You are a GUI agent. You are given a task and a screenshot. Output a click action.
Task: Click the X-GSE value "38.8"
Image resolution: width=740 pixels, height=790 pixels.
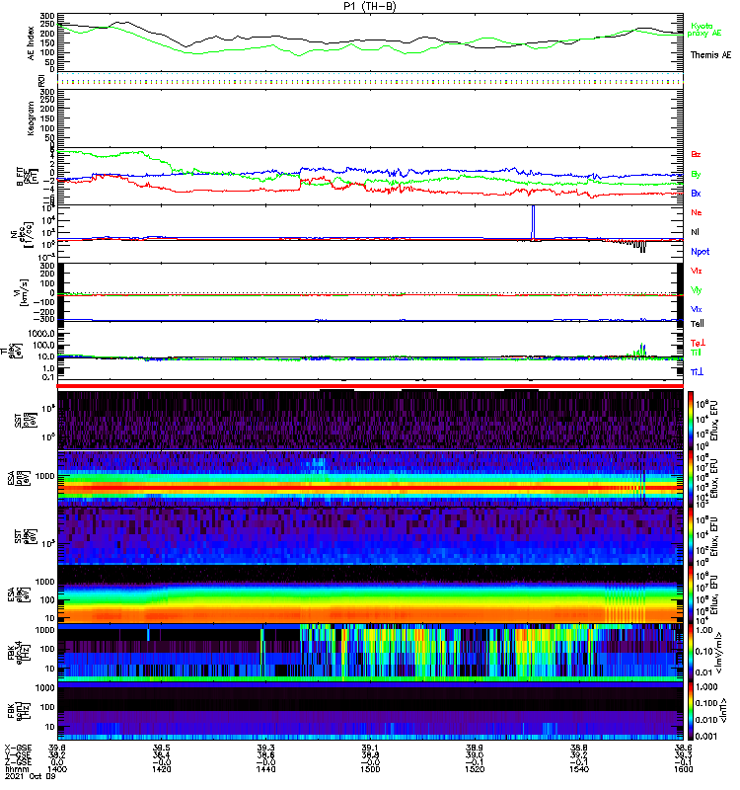pos(579,748)
